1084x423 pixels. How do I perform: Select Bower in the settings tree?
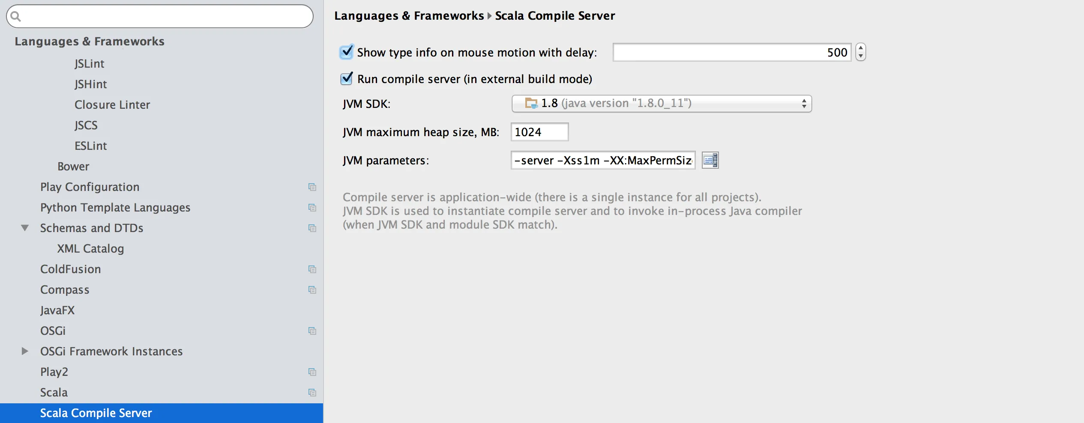point(73,167)
